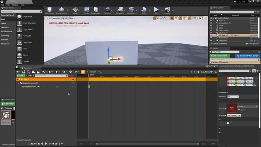Click the Sequencer find-in-content-browser magnifier icon
The image size is (261, 147).
(29, 72)
